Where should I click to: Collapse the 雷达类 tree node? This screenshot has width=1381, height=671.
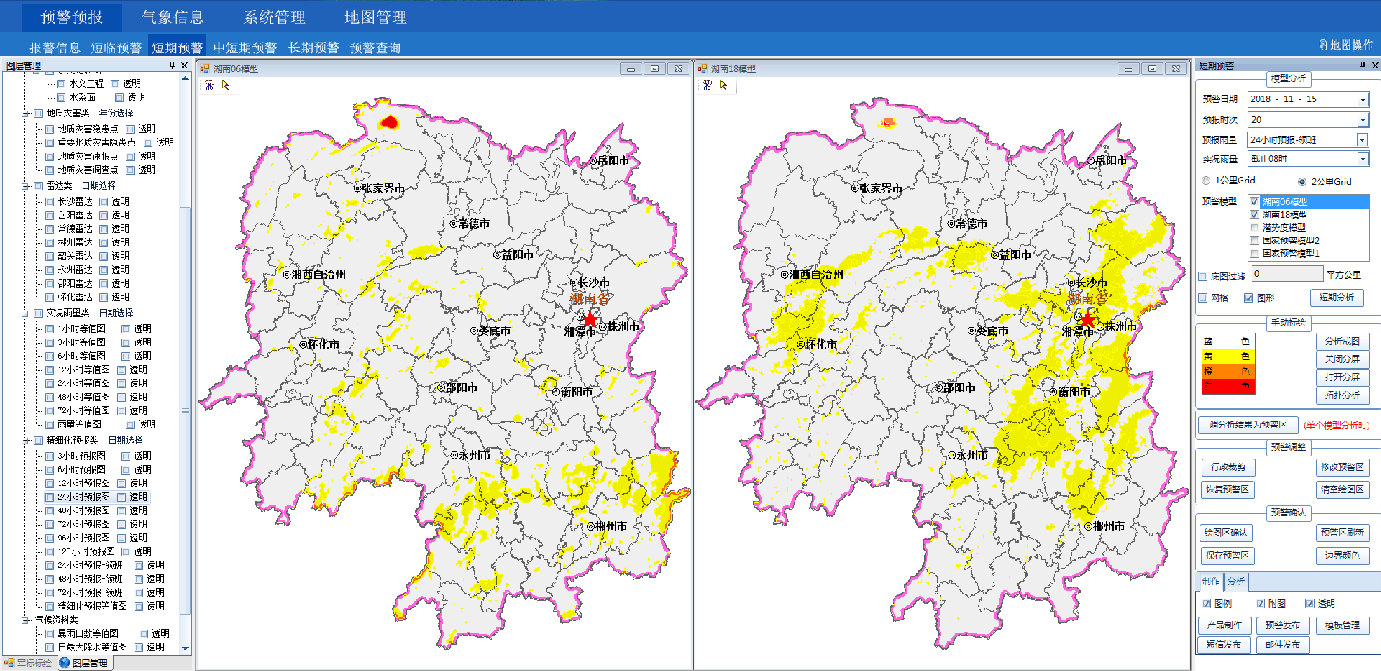click(25, 186)
